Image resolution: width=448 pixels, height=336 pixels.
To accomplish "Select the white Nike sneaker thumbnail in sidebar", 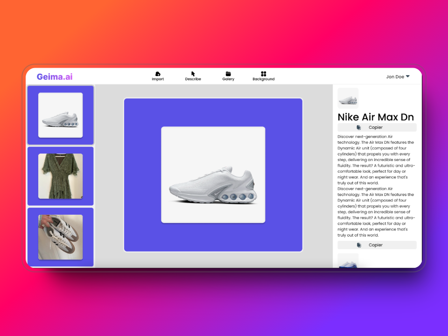I will [x=61, y=115].
